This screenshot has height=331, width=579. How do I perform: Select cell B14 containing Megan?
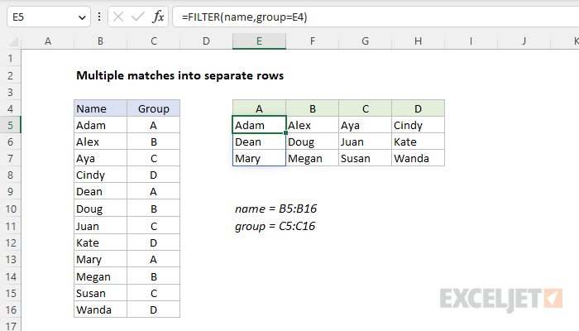point(100,276)
